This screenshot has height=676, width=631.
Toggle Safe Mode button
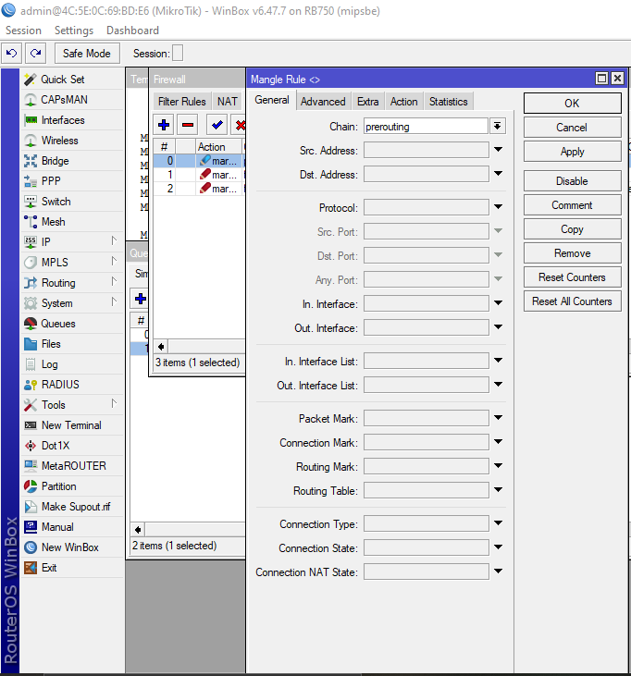pyautogui.click(x=87, y=54)
